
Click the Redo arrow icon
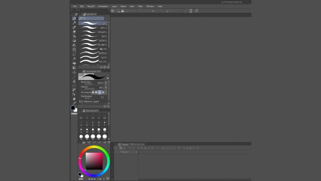[x=139, y=11]
